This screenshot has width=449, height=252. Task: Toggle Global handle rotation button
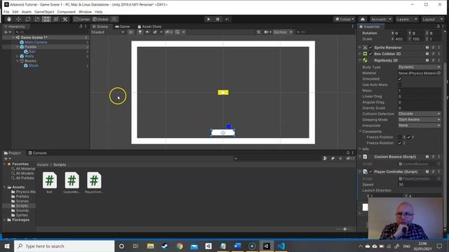(101, 19)
